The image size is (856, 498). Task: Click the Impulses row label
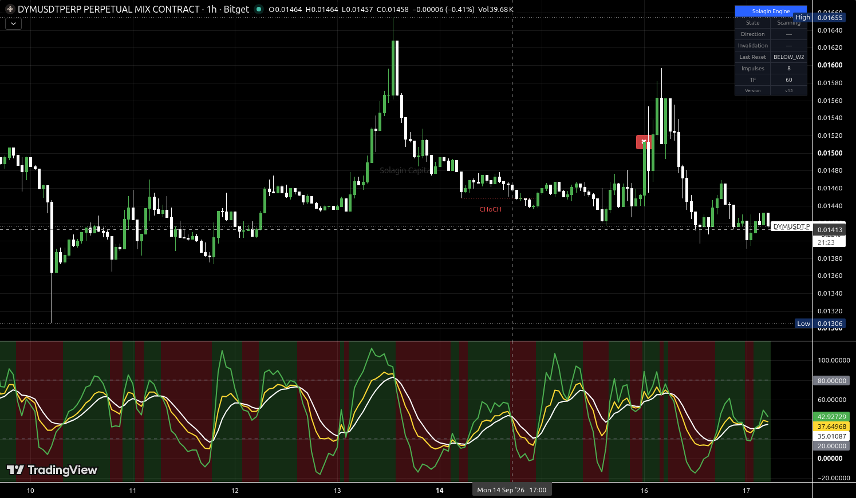[x=753, y=69]
